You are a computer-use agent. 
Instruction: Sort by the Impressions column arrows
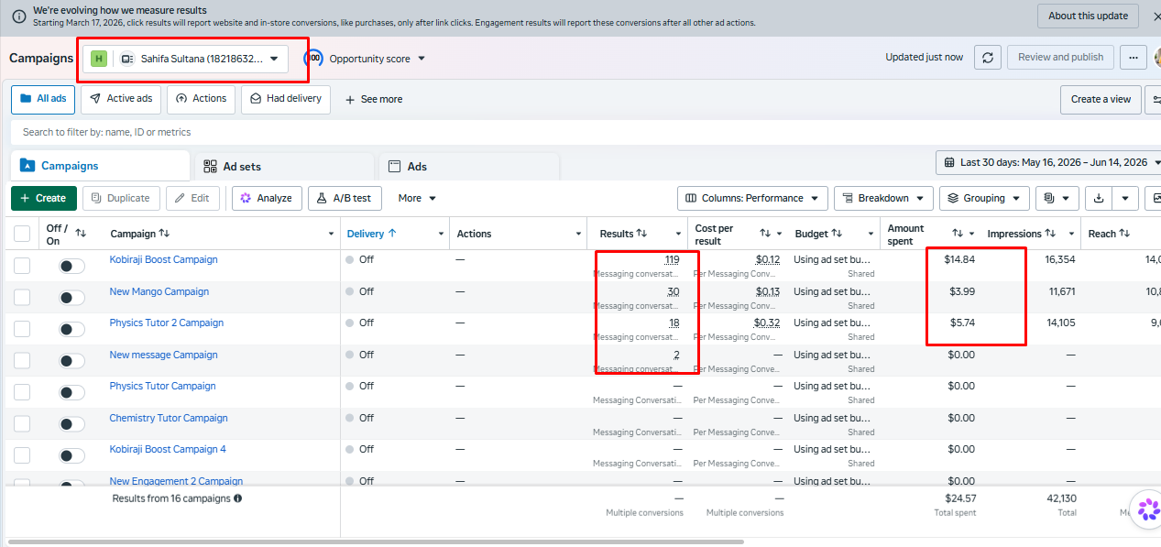1050,234
